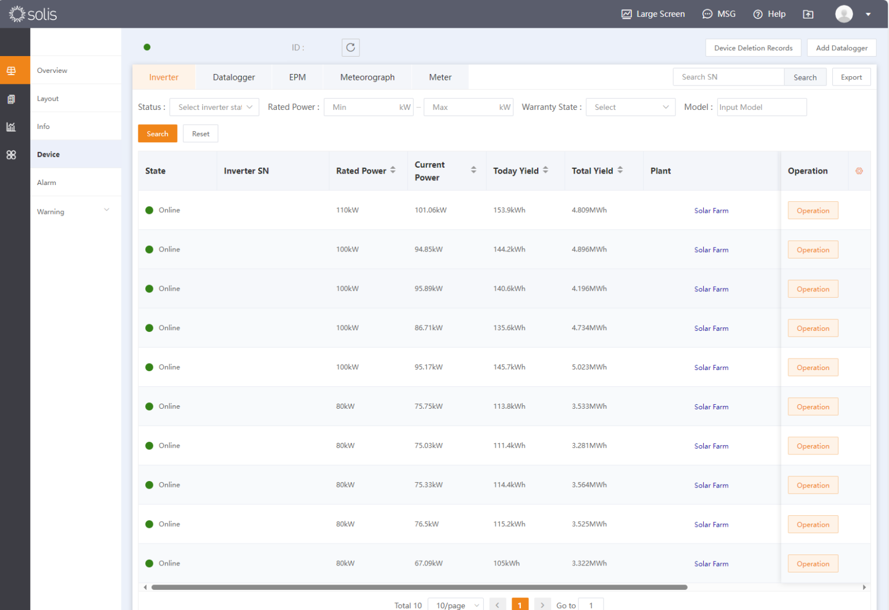Sort table by Rated Power
This screenshot has height=610, width=889.
[393, 170]
